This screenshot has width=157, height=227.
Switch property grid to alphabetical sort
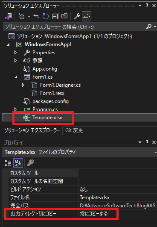point(18,163)
